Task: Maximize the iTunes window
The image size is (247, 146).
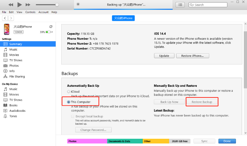Action: click(238, 2)
